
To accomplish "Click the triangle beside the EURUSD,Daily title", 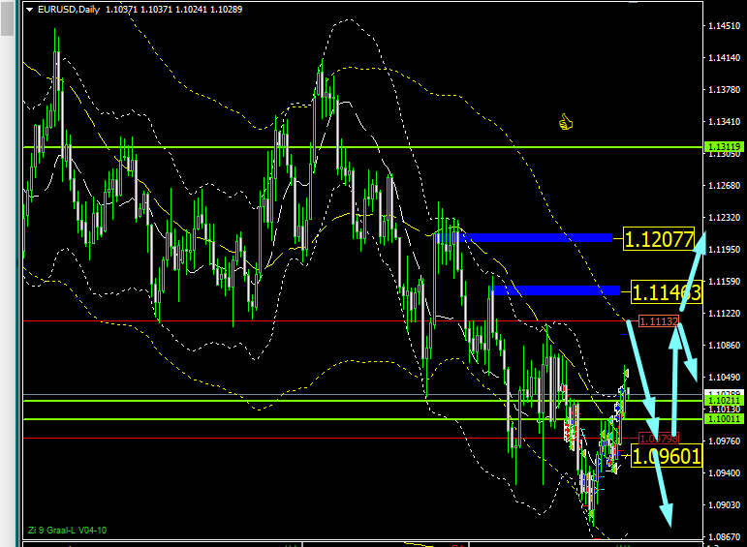I will point(30,9).
